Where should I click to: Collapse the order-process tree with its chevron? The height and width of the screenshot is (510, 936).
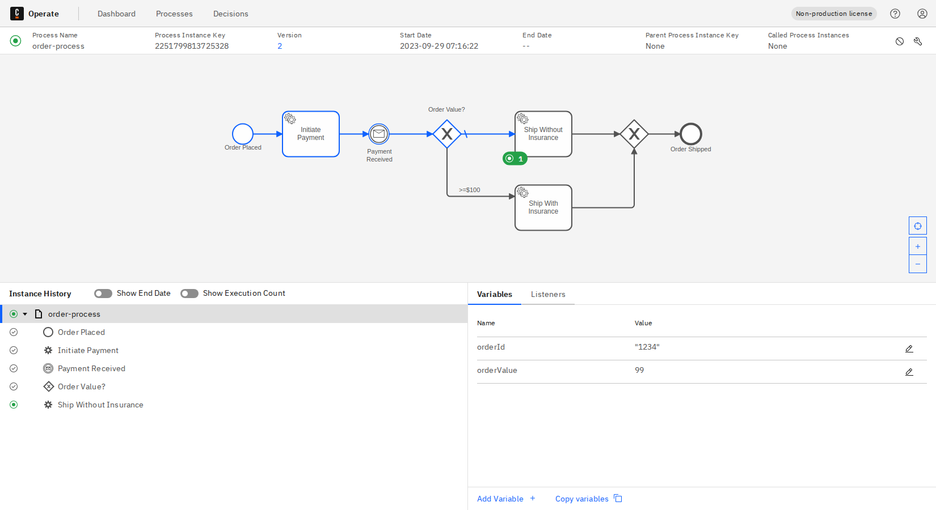pos(26,313)
